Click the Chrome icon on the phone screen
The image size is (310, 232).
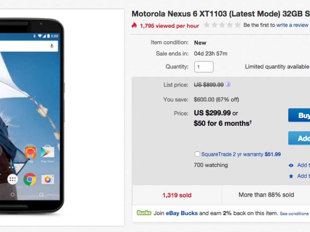[x=30, y=179]
